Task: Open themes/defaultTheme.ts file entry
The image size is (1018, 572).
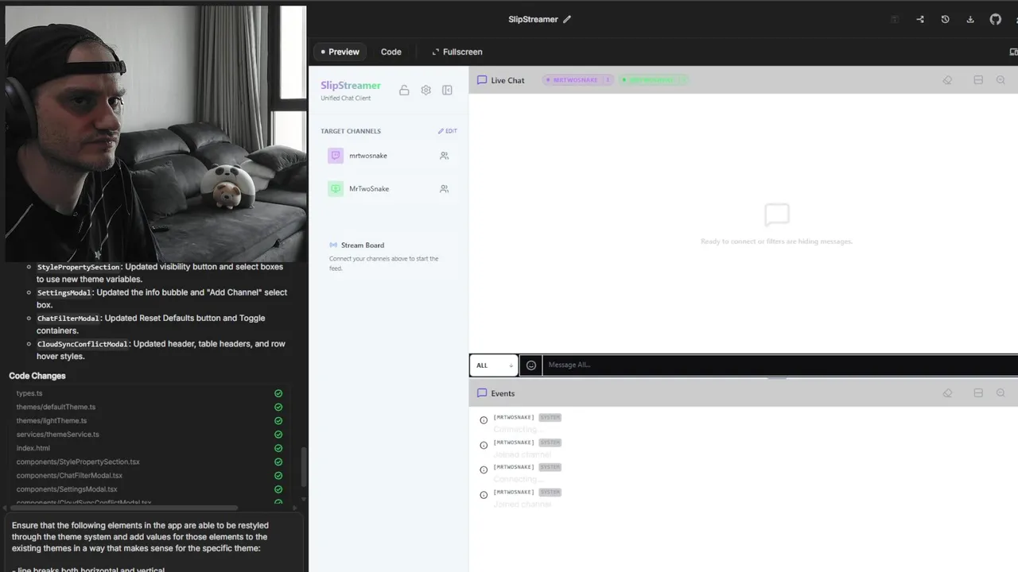Action: [x=56, y=407]
